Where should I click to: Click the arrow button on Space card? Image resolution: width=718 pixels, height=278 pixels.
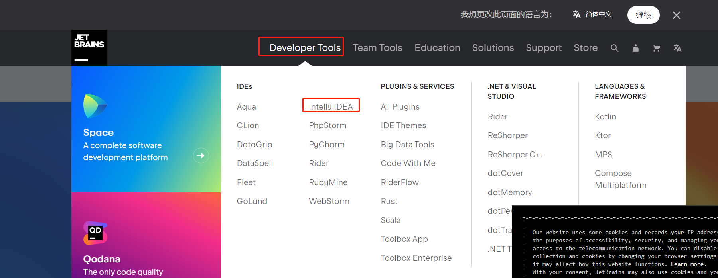[x=201, y=155]
